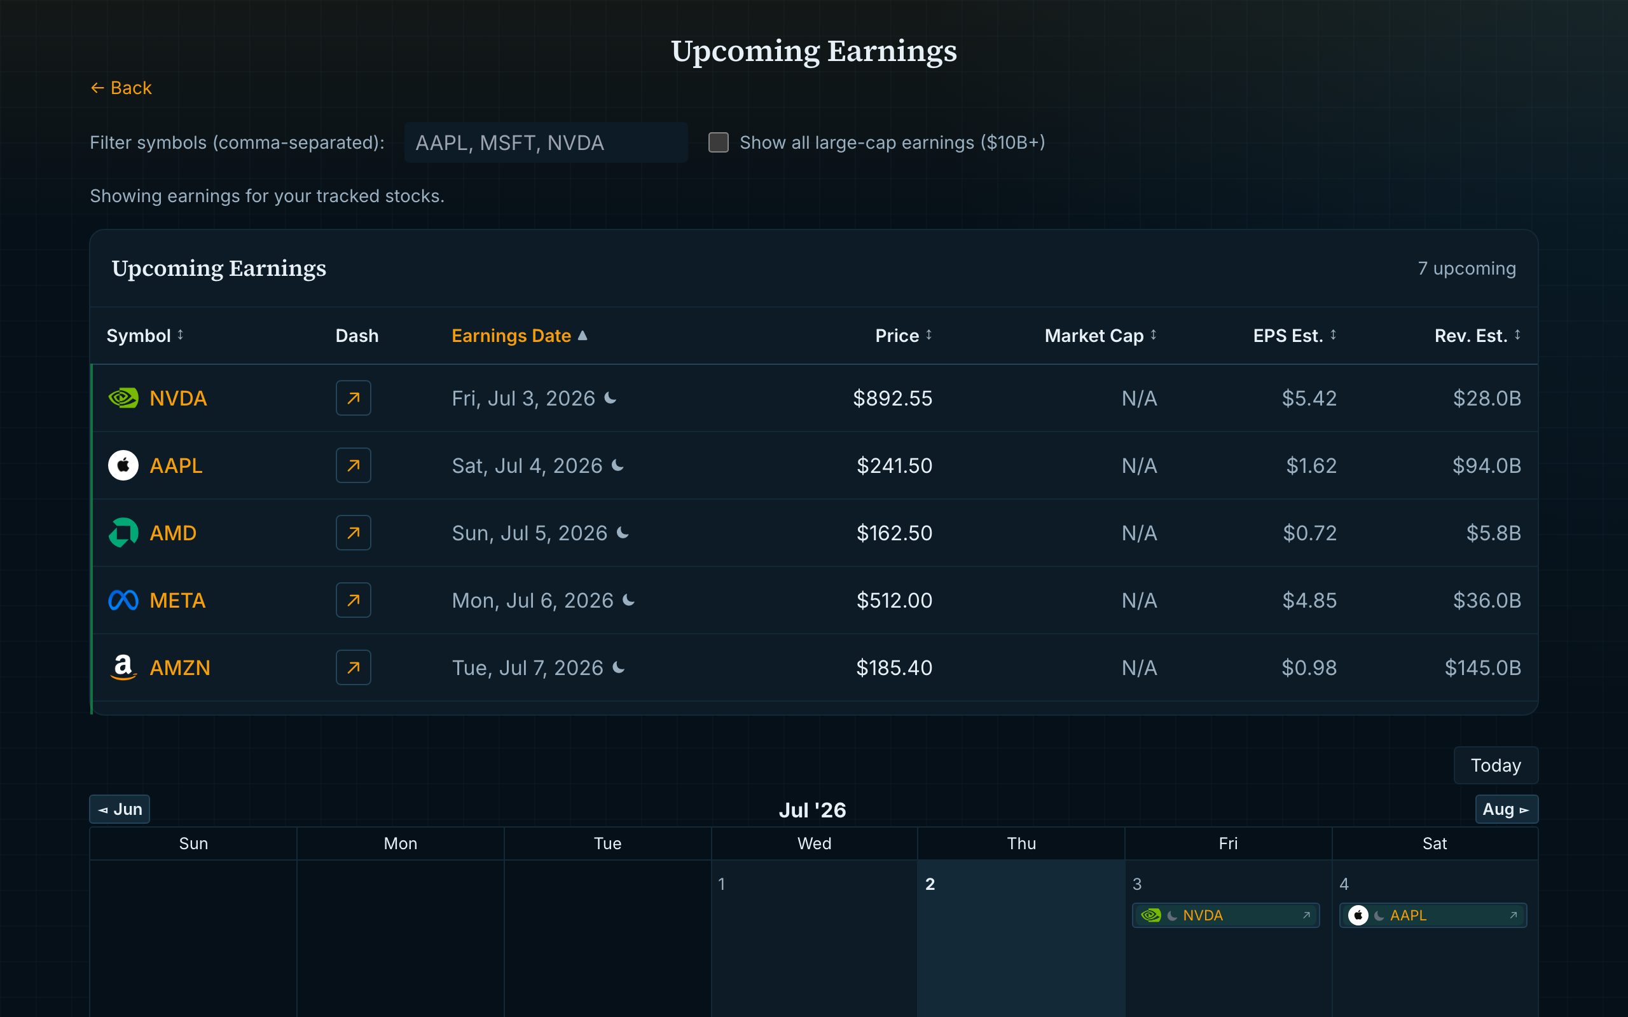This screenshot has height=1017, width=1628.
Task: Click the $36.0B revenue estimate
Action: coord(1487,600)
